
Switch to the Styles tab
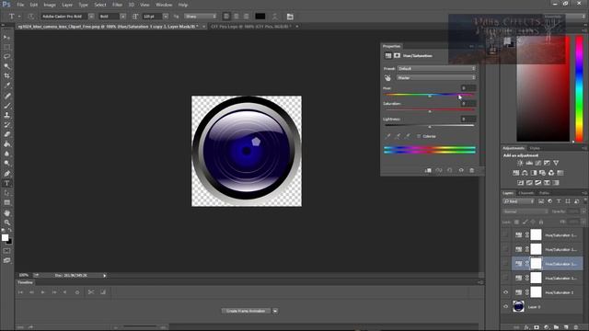pyautogui.click(x=535, y=148)
